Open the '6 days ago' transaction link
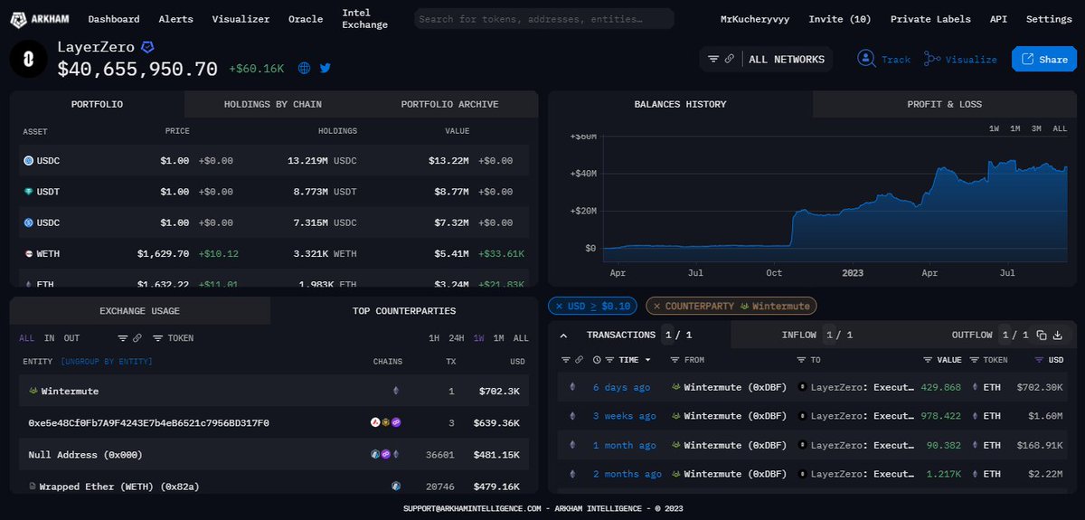The height and width of the screenshot is (520, 1085). [x=621, y=387]
